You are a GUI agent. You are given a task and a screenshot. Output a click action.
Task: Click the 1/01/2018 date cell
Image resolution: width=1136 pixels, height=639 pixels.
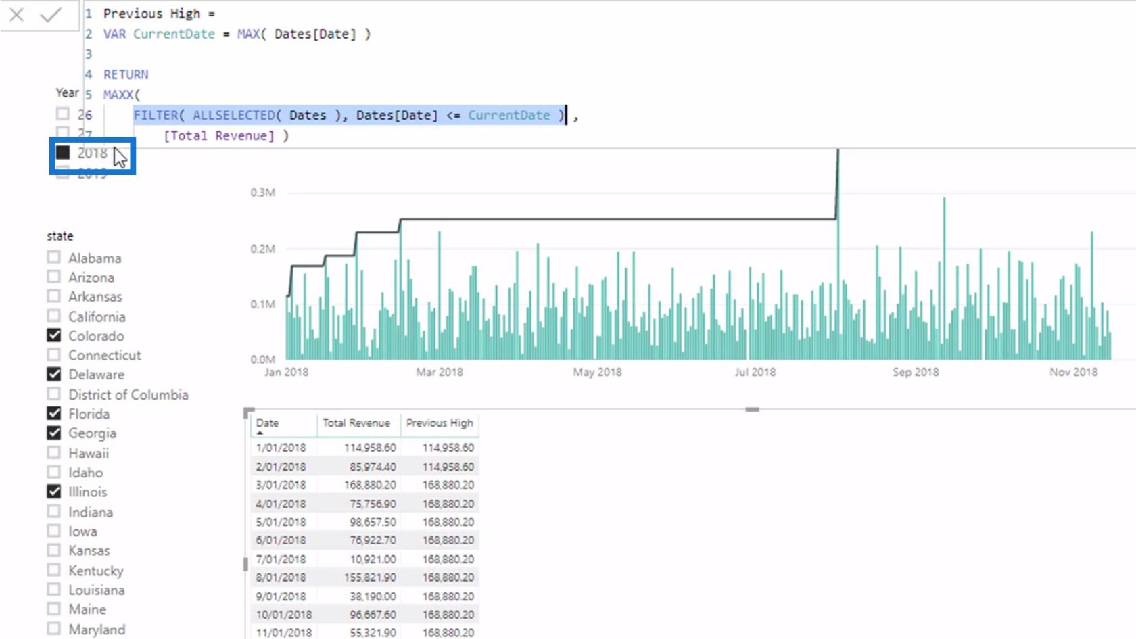(281, 448)
